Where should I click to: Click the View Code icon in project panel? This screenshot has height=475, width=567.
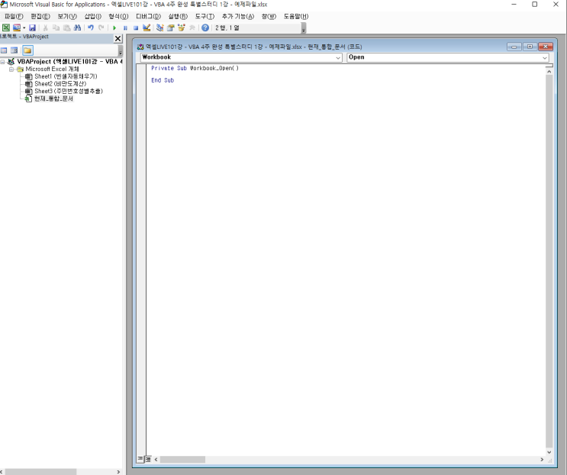click(4, 50)
